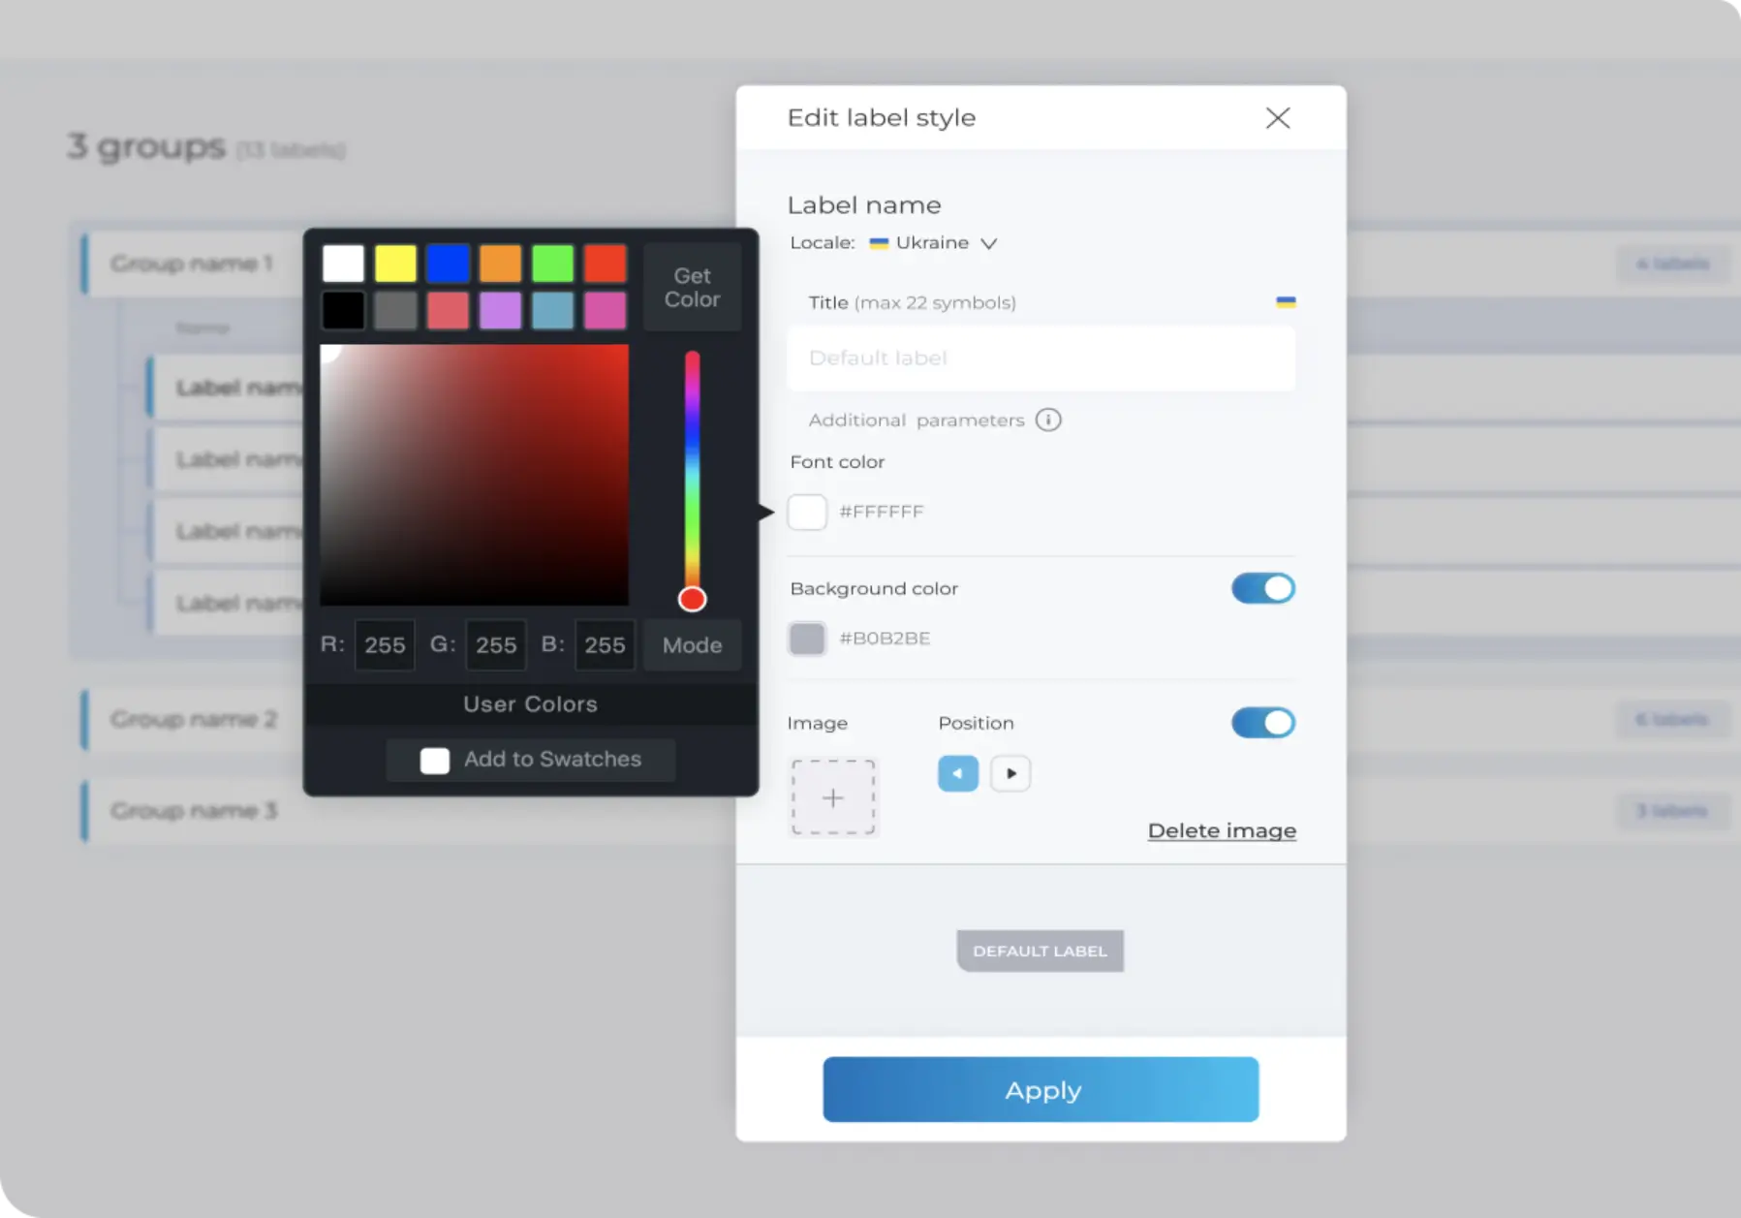Select left image position arrow
The height and width of the screenshot is (1218, 1741).
click(957, 773)
